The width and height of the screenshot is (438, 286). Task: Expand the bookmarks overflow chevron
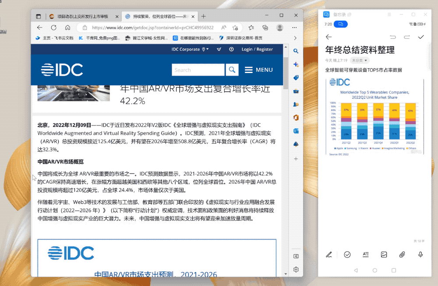[295, 38]
